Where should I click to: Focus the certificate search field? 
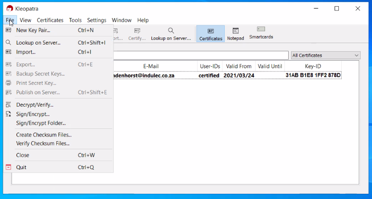[201, 55]
